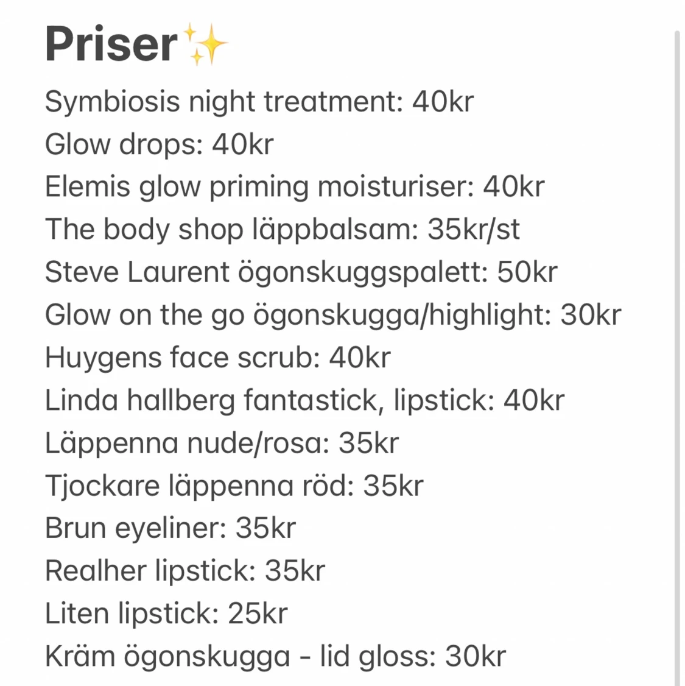Click Läppenna nude/rosa: 35kr line
This screenshot has height=686, width=685.
222,443
